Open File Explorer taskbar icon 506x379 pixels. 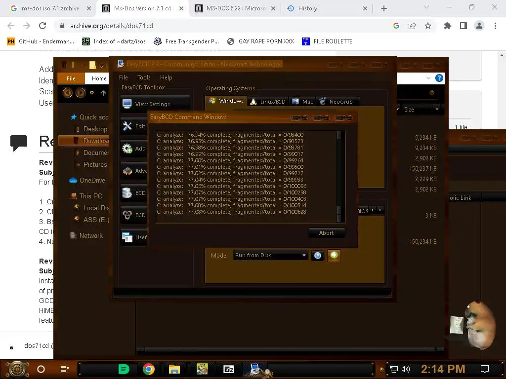click(174, 369)
